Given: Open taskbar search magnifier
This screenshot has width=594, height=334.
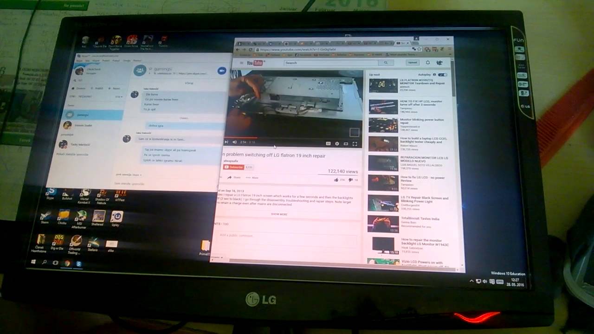Looking at the screenshot, I should coord(45,263).
